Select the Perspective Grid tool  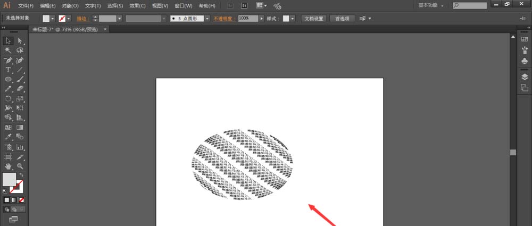[x=20, y=118]
